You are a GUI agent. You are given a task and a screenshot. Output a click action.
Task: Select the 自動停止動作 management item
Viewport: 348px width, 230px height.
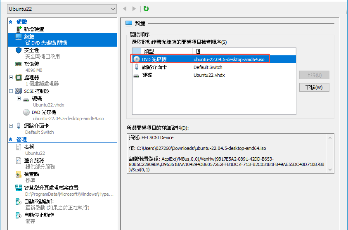coord(39,215)
